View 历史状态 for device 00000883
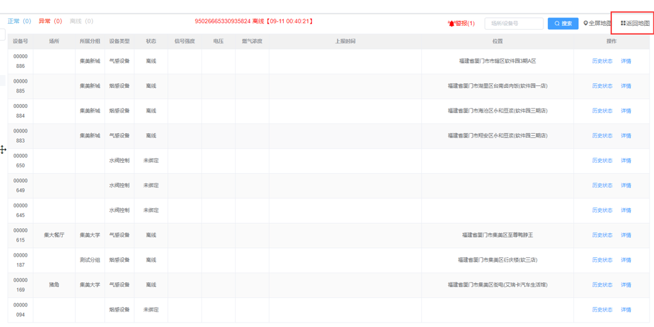654x327 pixels. point(602,136)
